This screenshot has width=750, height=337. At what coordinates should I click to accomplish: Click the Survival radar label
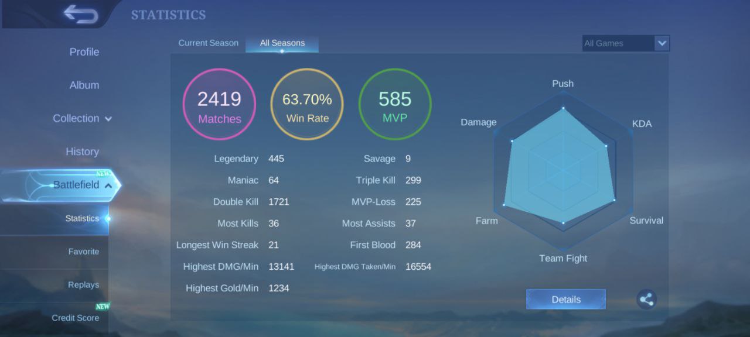[646, 221]
